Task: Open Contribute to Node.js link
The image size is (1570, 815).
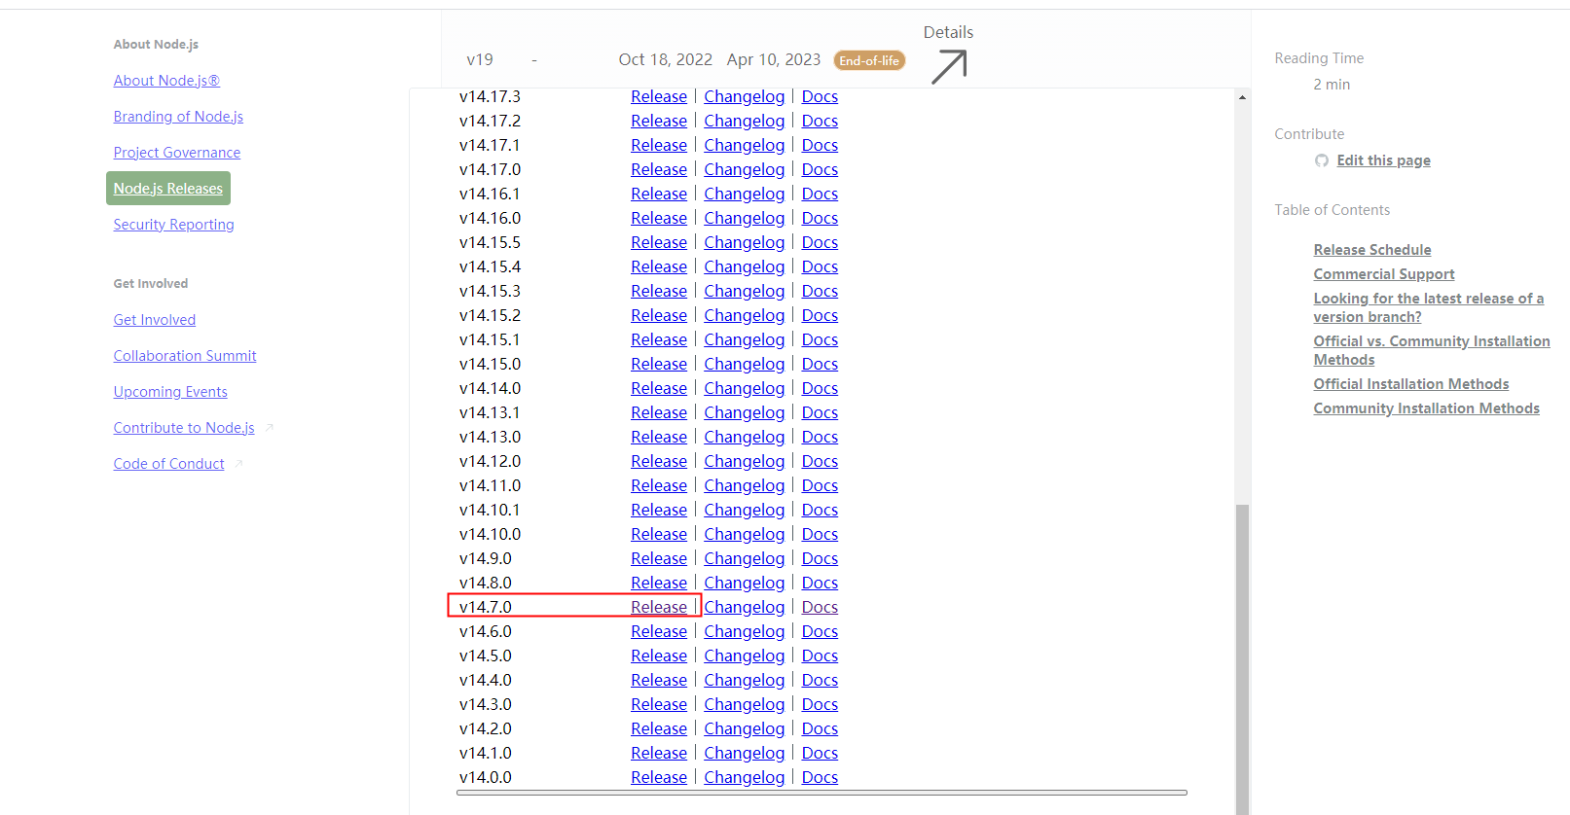Action: (184, 428)
